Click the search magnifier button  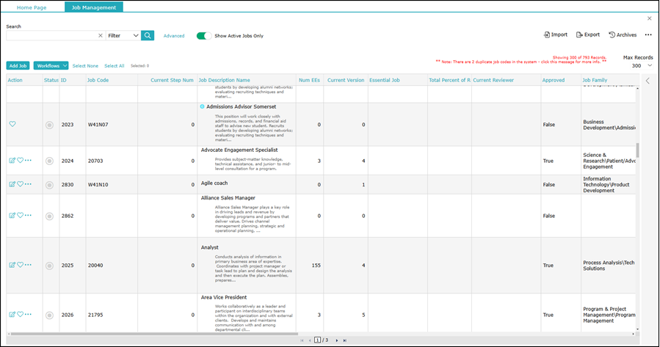pos(148,36)
